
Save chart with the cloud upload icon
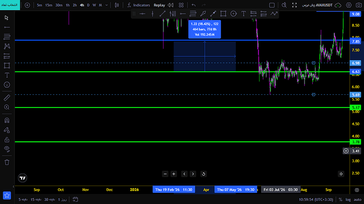[x=338, y=5]
